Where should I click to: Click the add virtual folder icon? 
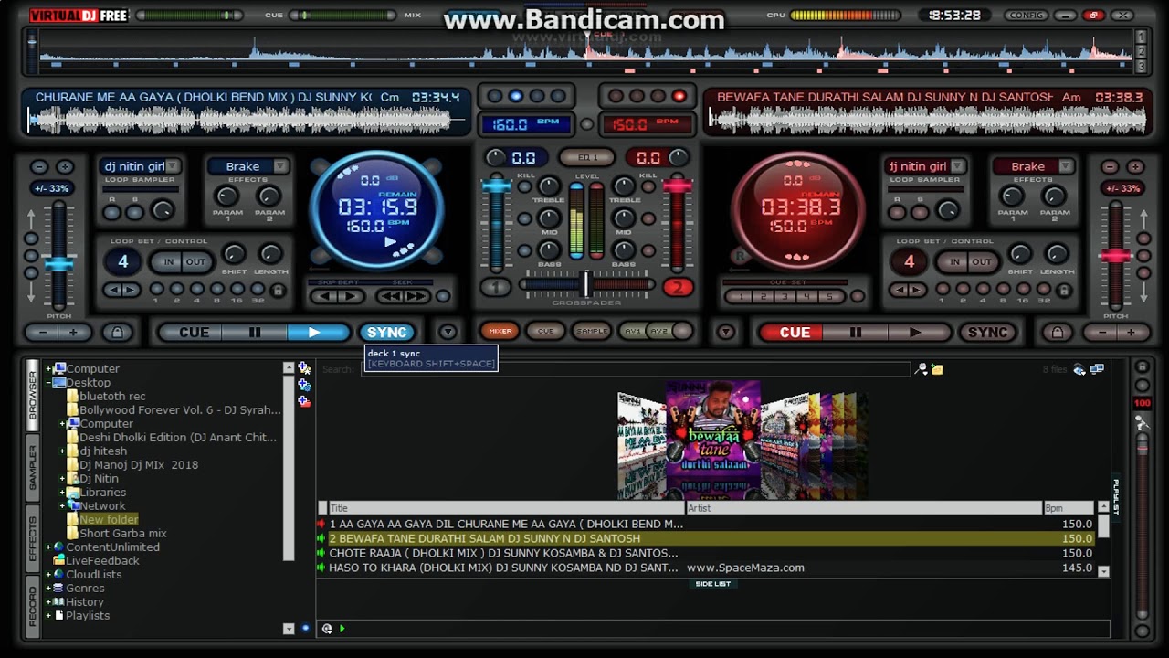coord(304,401)
